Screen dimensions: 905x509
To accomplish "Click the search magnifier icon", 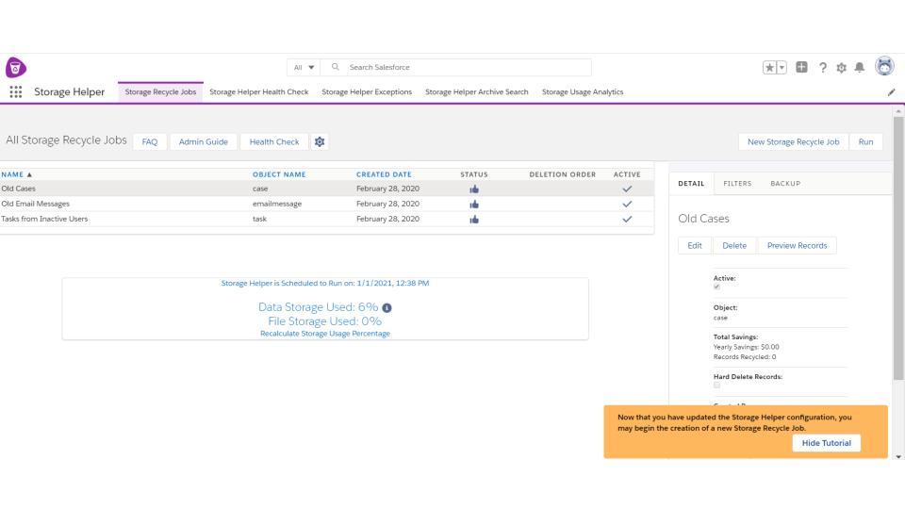I will (335, 67).
